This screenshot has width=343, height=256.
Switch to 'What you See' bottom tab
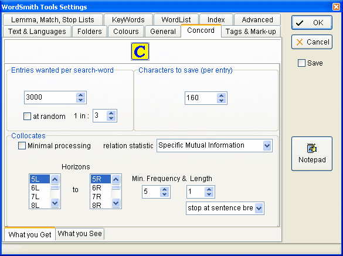tap(80, 234)
